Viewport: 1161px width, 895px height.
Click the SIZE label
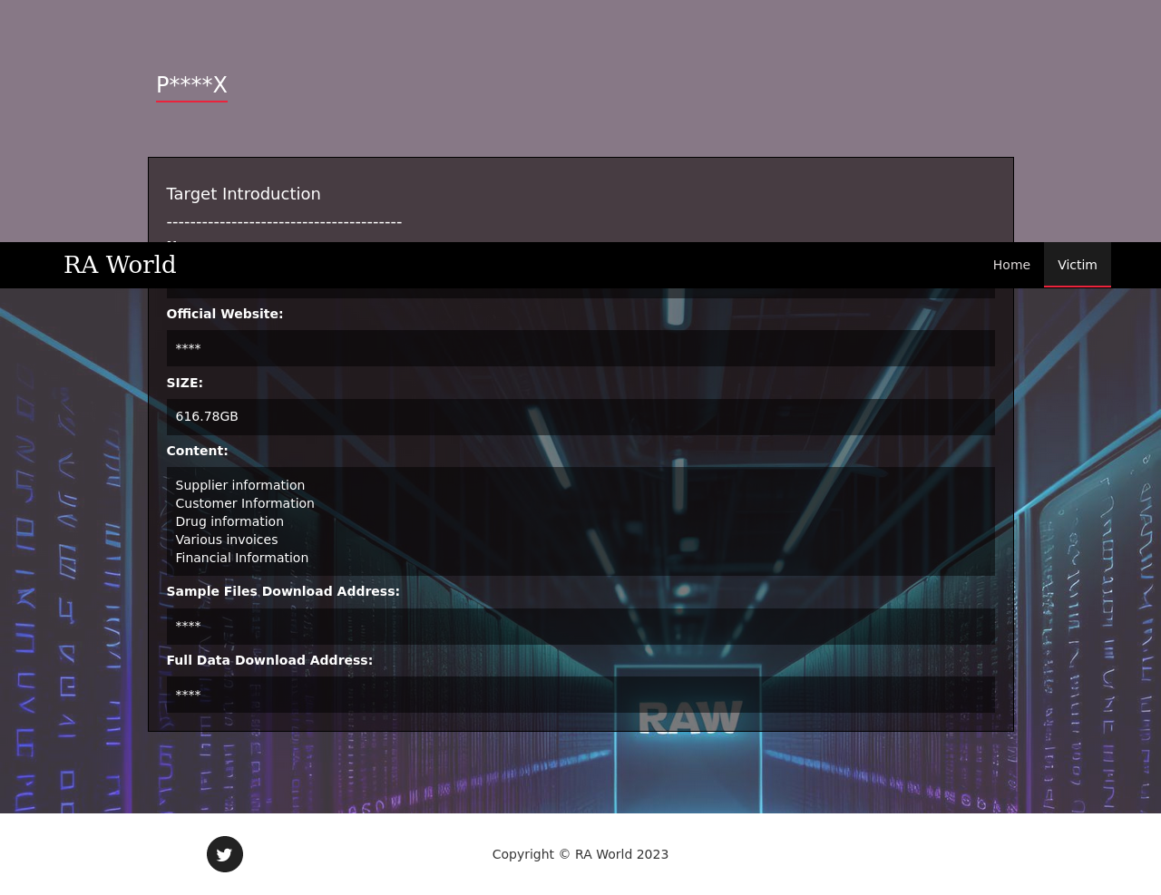(184, 383)
